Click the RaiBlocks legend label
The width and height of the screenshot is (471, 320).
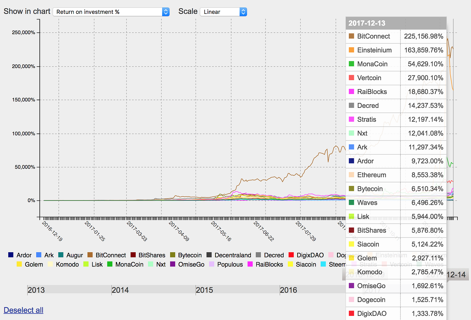click(269, 264)
